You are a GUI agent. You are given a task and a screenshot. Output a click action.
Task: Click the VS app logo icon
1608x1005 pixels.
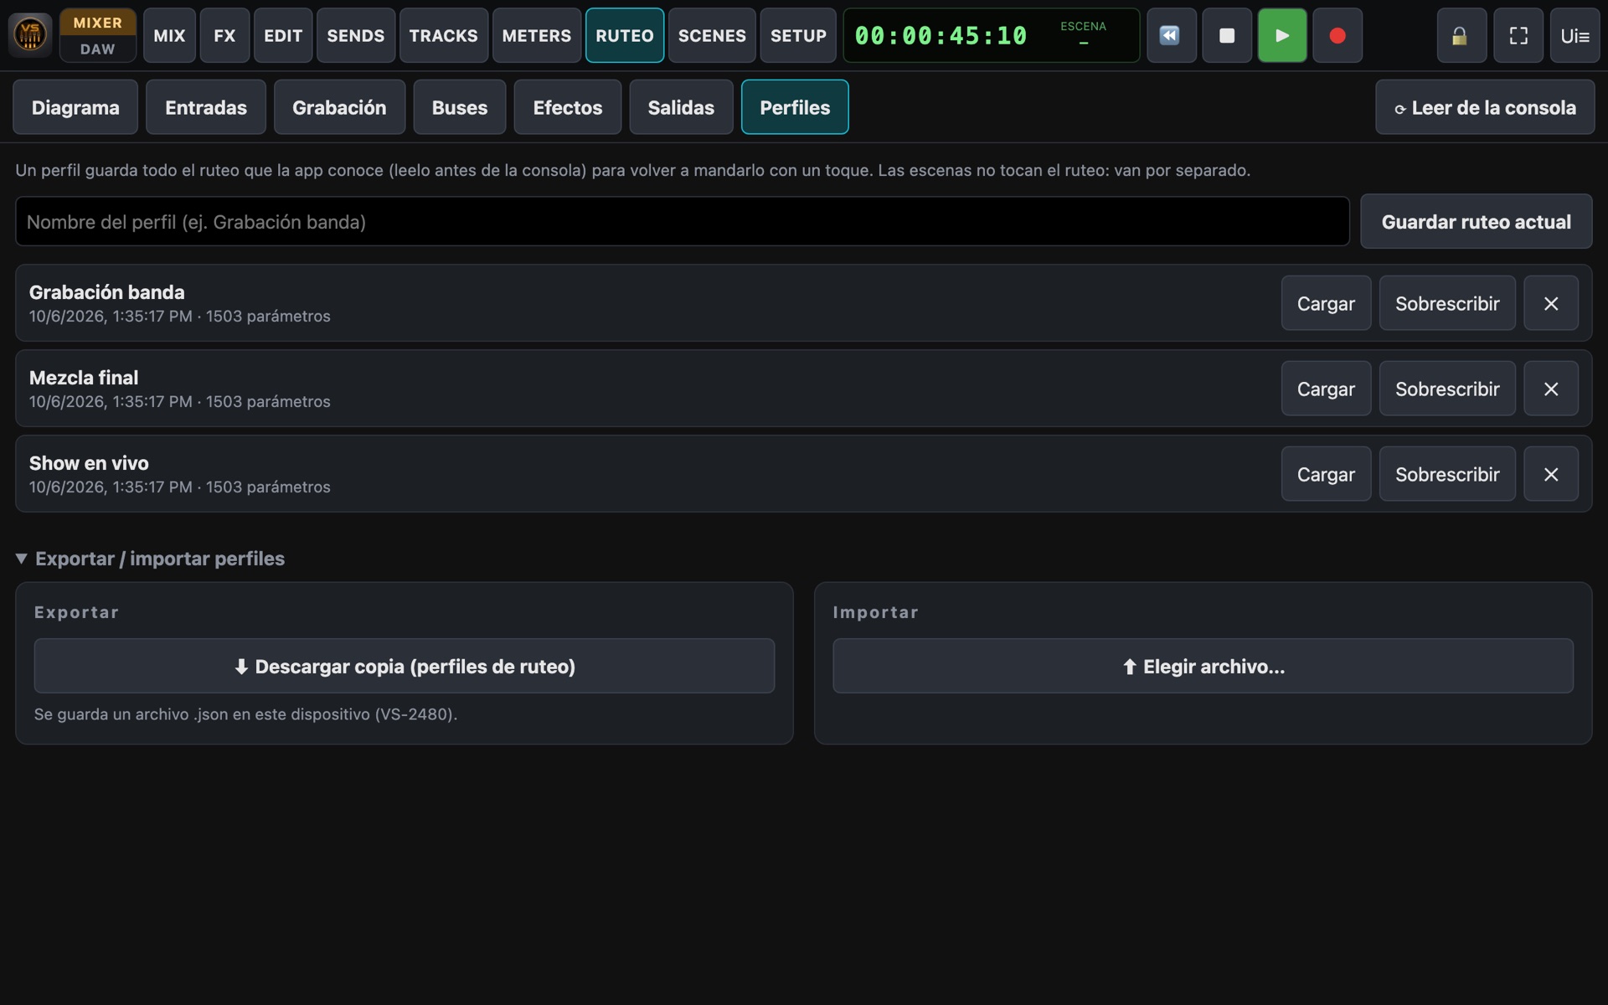(30, 35)
